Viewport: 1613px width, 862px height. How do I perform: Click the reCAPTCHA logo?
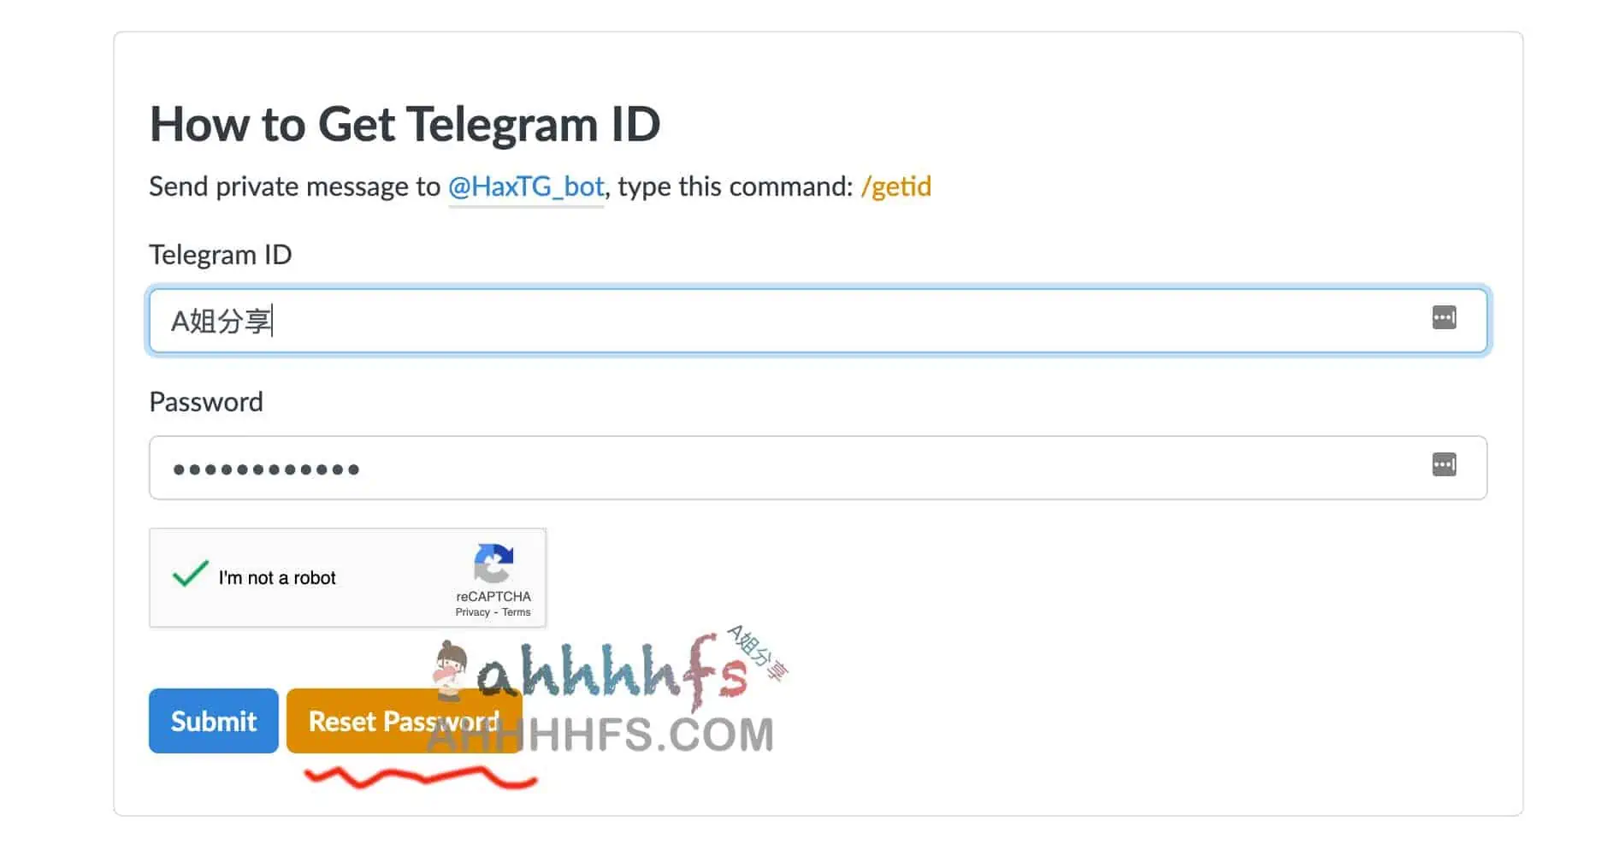(493, 563)
